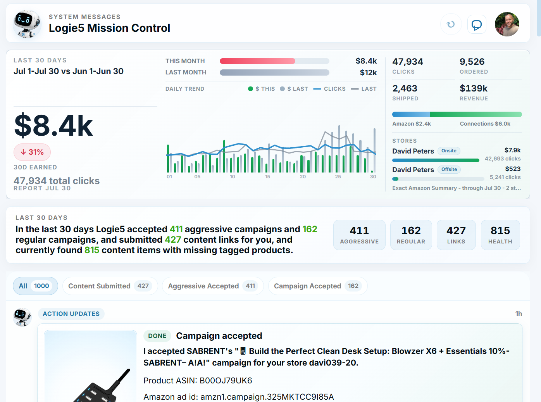
Task: Toggle the blue CLICKS legend line
Action: point(317,89)
